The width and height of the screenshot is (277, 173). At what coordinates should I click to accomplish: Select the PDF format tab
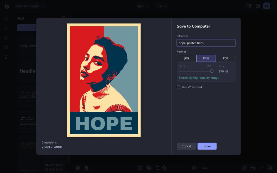(226, 58)
